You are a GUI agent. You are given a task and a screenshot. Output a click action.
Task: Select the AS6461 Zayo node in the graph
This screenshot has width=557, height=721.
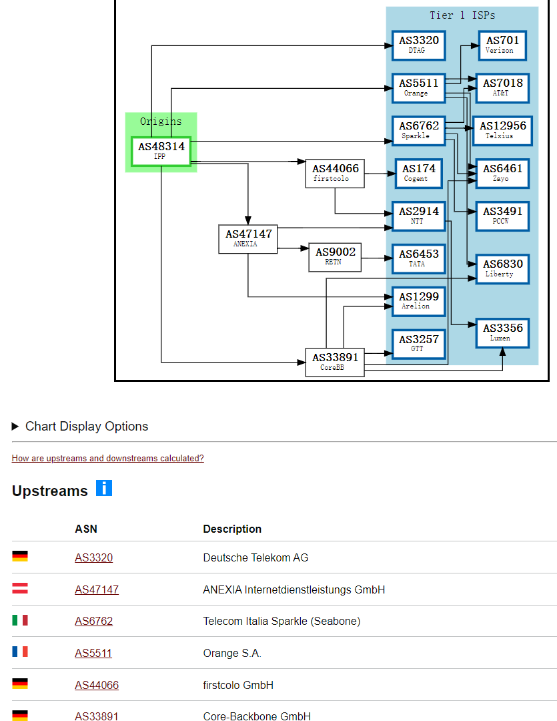(502, 174)
